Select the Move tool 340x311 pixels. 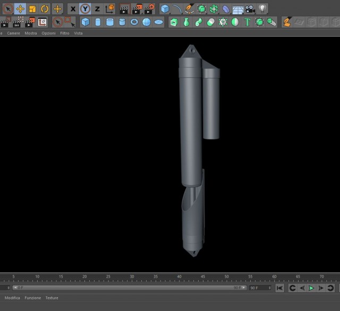point(20,9)
